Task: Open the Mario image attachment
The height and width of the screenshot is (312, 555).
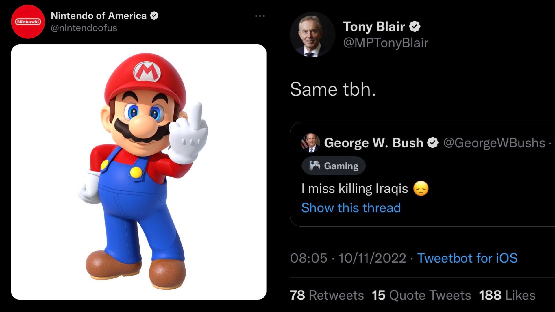Action: click(139, 172)
